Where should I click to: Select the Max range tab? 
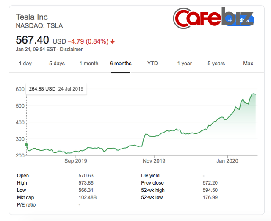(x=248, y=64)
